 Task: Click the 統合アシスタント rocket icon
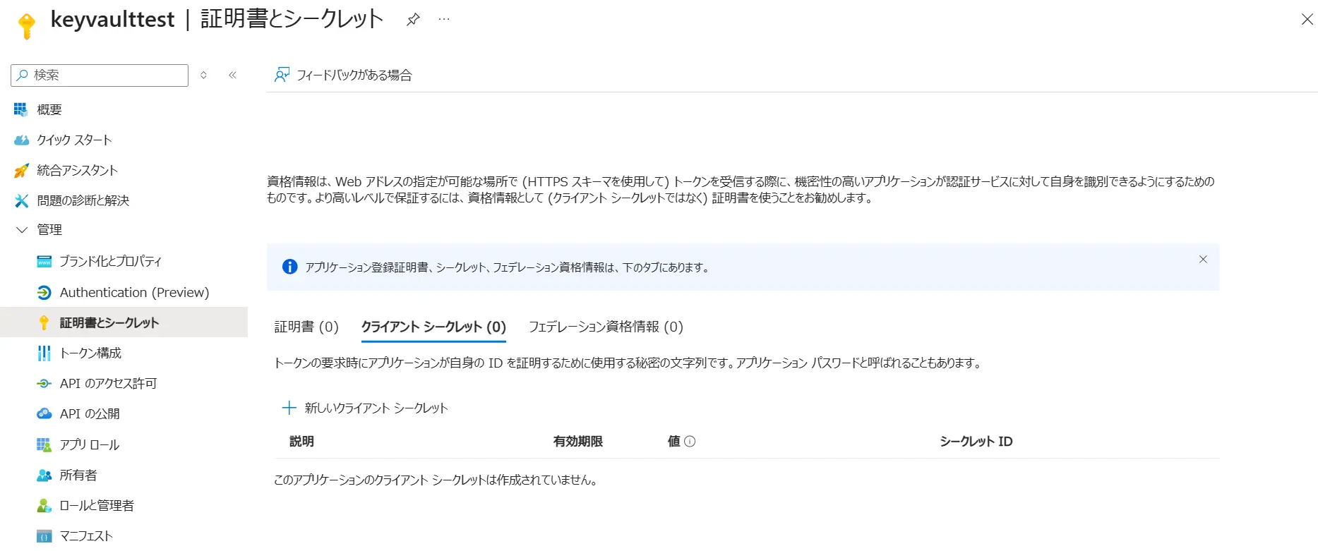point(22,170)
